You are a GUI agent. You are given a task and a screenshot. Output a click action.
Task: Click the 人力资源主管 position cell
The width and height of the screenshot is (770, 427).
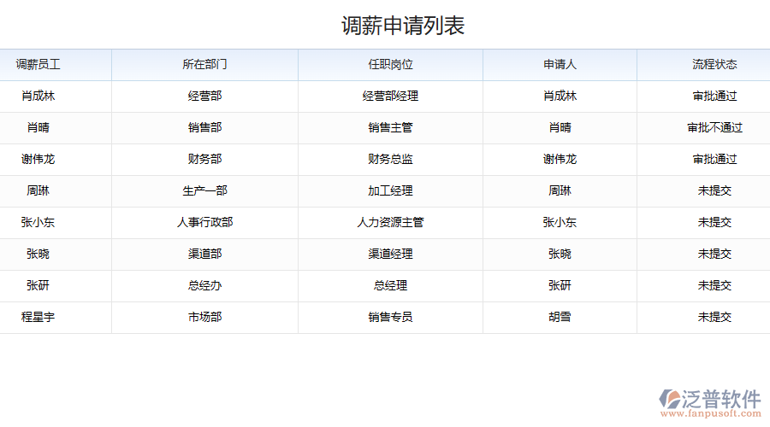coord(390,222)
